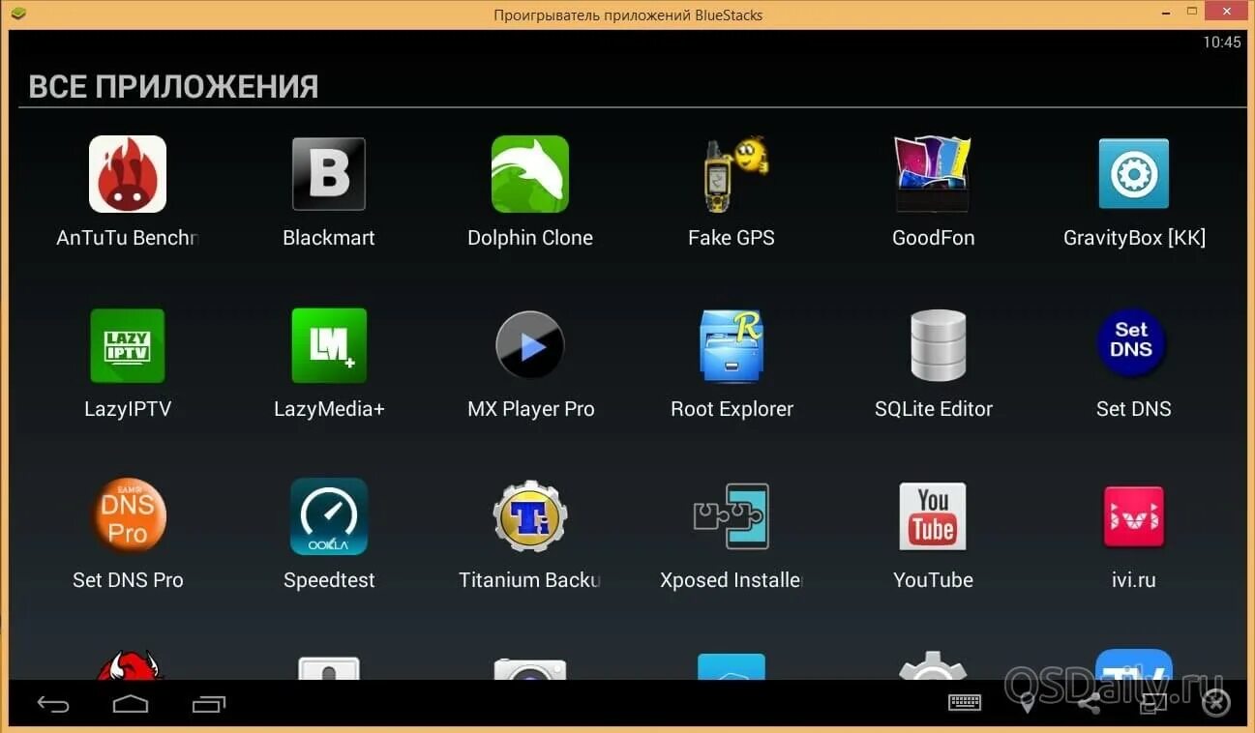
Task: Open MX Player Pro
Action: 530,345
